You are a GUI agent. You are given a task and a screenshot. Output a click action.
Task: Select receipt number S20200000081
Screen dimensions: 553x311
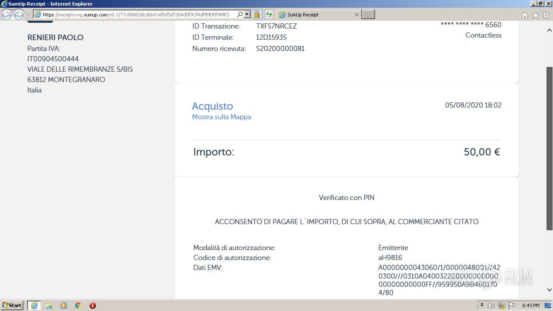pos(280,49)
